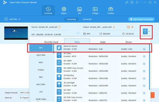Open settings gear for HD 1080P Auto Correct
The height and width of the screenshot is (102, 159).
point(144,71)
